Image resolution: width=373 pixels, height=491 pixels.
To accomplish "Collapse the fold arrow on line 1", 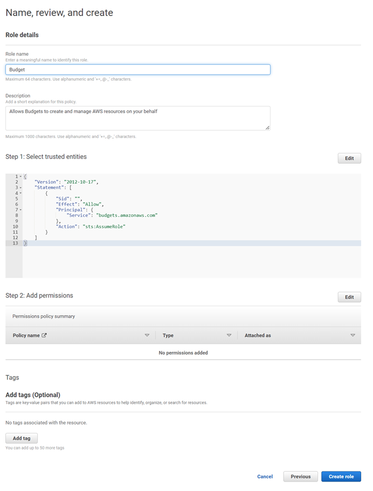I will 20,176.
